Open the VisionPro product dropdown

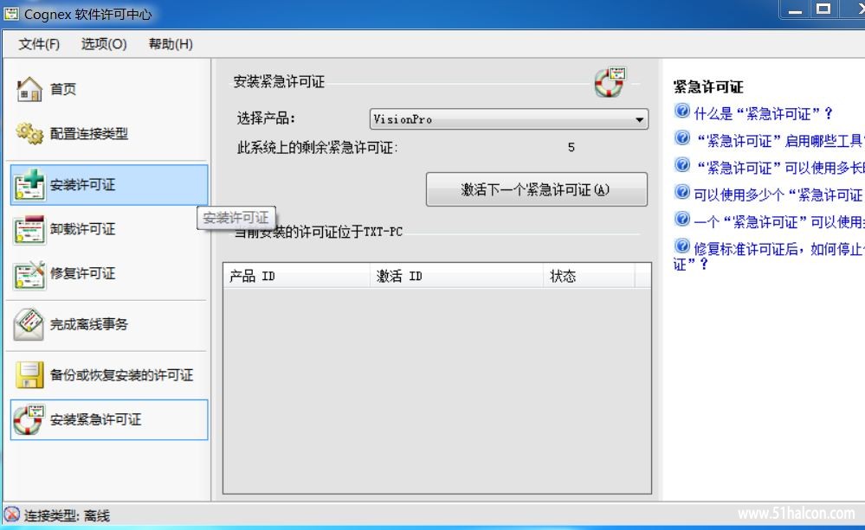click(508, 119)
